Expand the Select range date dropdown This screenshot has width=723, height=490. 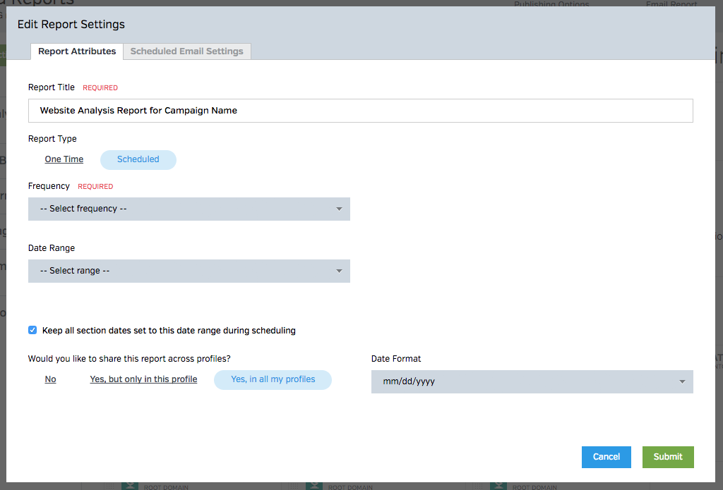189,271
